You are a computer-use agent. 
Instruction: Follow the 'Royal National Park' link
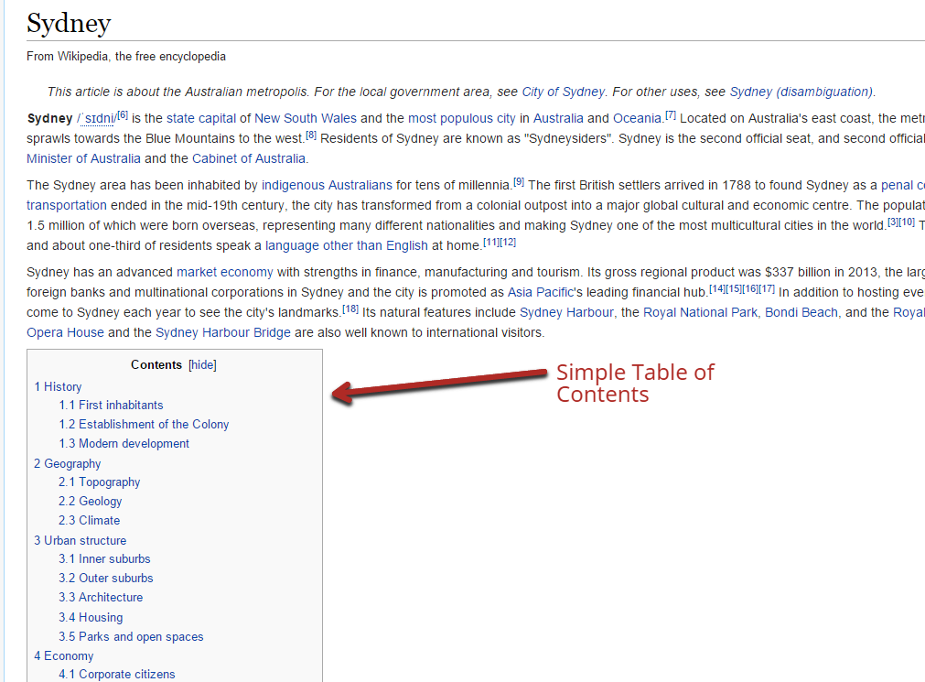[x=700, y=312]
